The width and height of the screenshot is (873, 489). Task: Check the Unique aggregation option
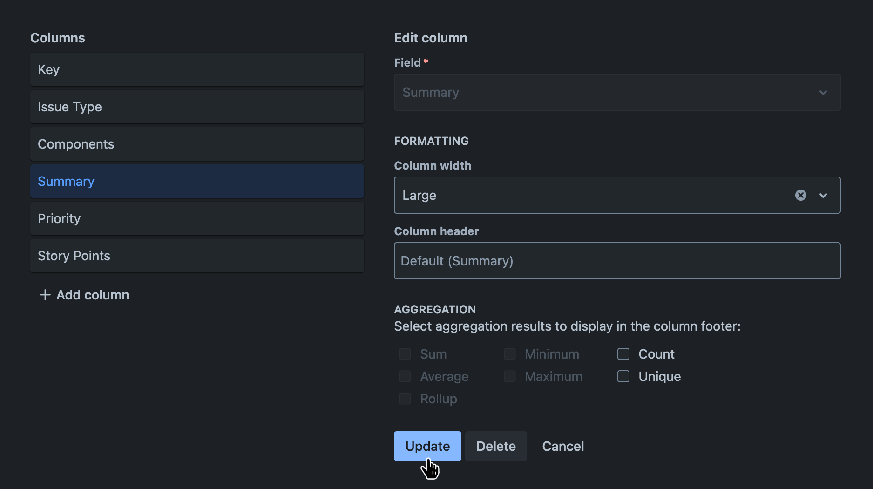coord(623,376)
